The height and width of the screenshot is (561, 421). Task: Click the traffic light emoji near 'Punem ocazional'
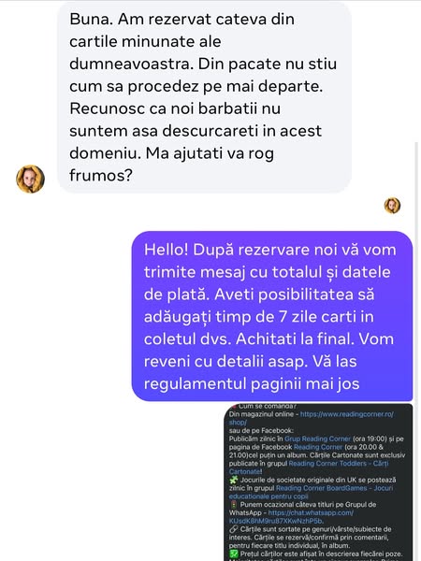(233, 505)
